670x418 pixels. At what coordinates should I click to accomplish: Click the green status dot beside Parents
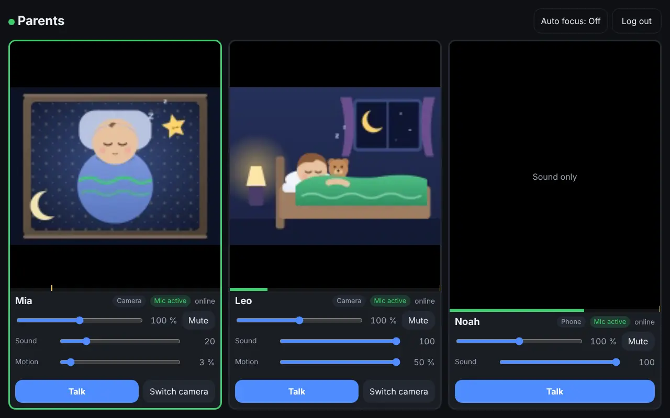[12, 22]
